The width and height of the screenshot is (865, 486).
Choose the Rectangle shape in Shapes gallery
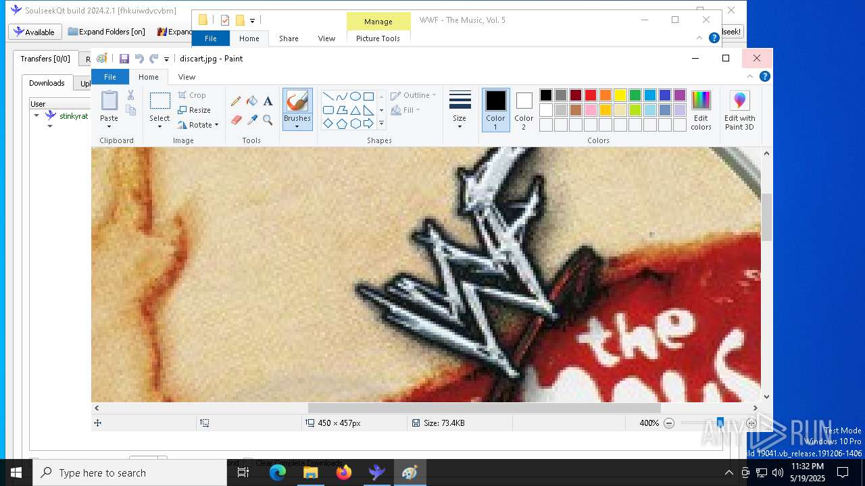point(368,96)
